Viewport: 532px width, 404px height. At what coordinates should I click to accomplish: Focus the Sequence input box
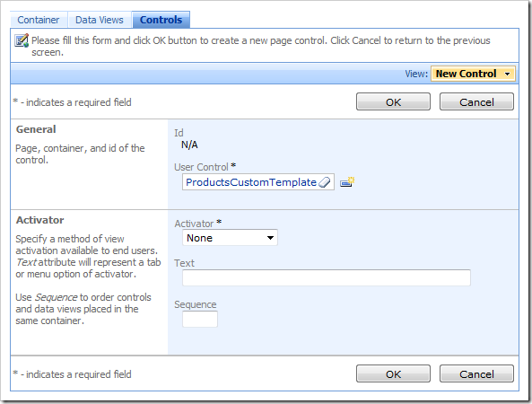pos(200,319)
